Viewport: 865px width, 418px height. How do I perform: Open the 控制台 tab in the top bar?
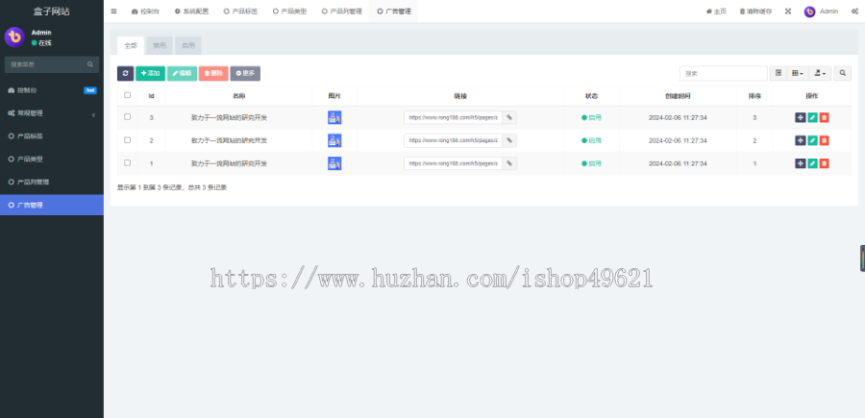coord(146,11)
